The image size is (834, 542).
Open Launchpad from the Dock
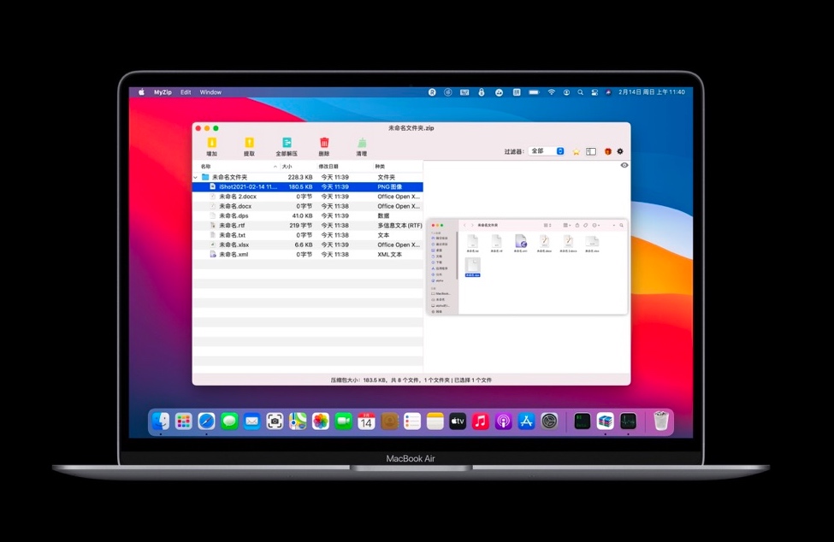(182, 421)
